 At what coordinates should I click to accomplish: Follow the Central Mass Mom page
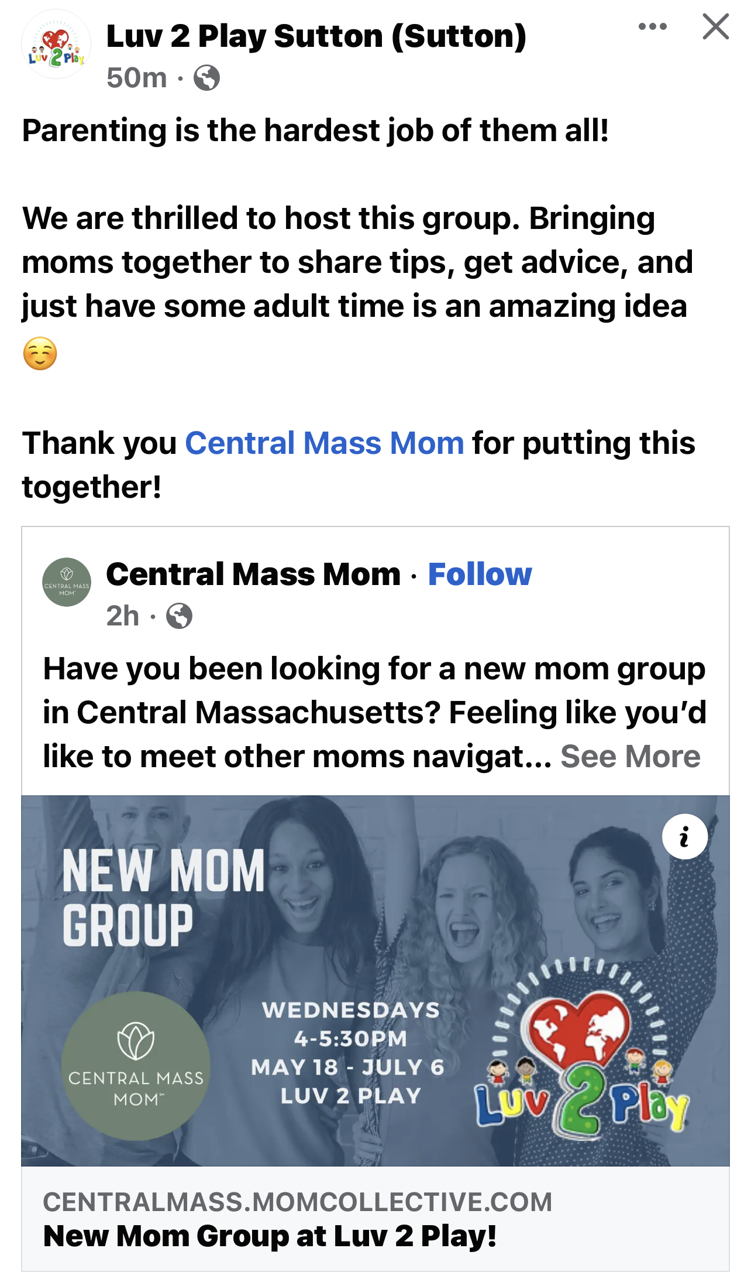[480, 574]
